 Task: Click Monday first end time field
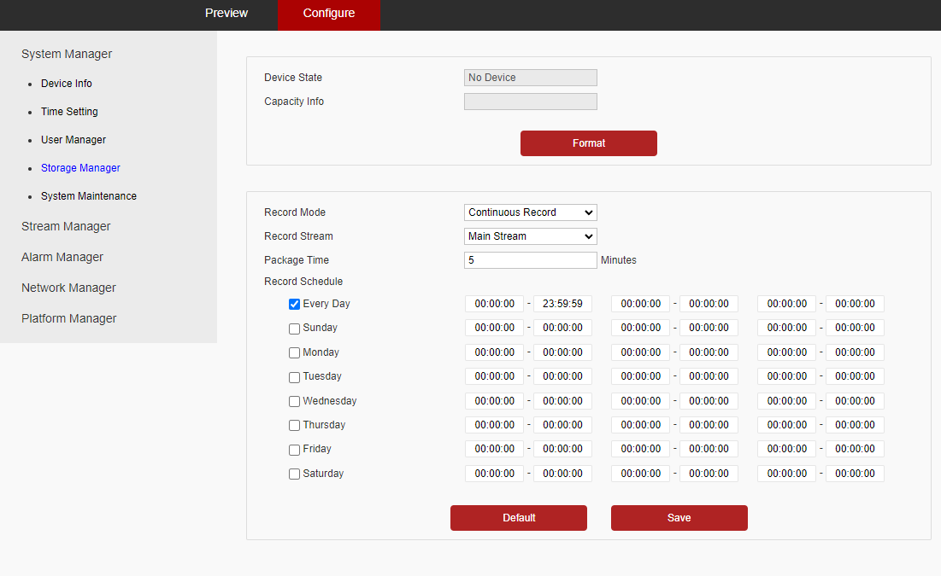pyautogui.click(x=563, y=352)
